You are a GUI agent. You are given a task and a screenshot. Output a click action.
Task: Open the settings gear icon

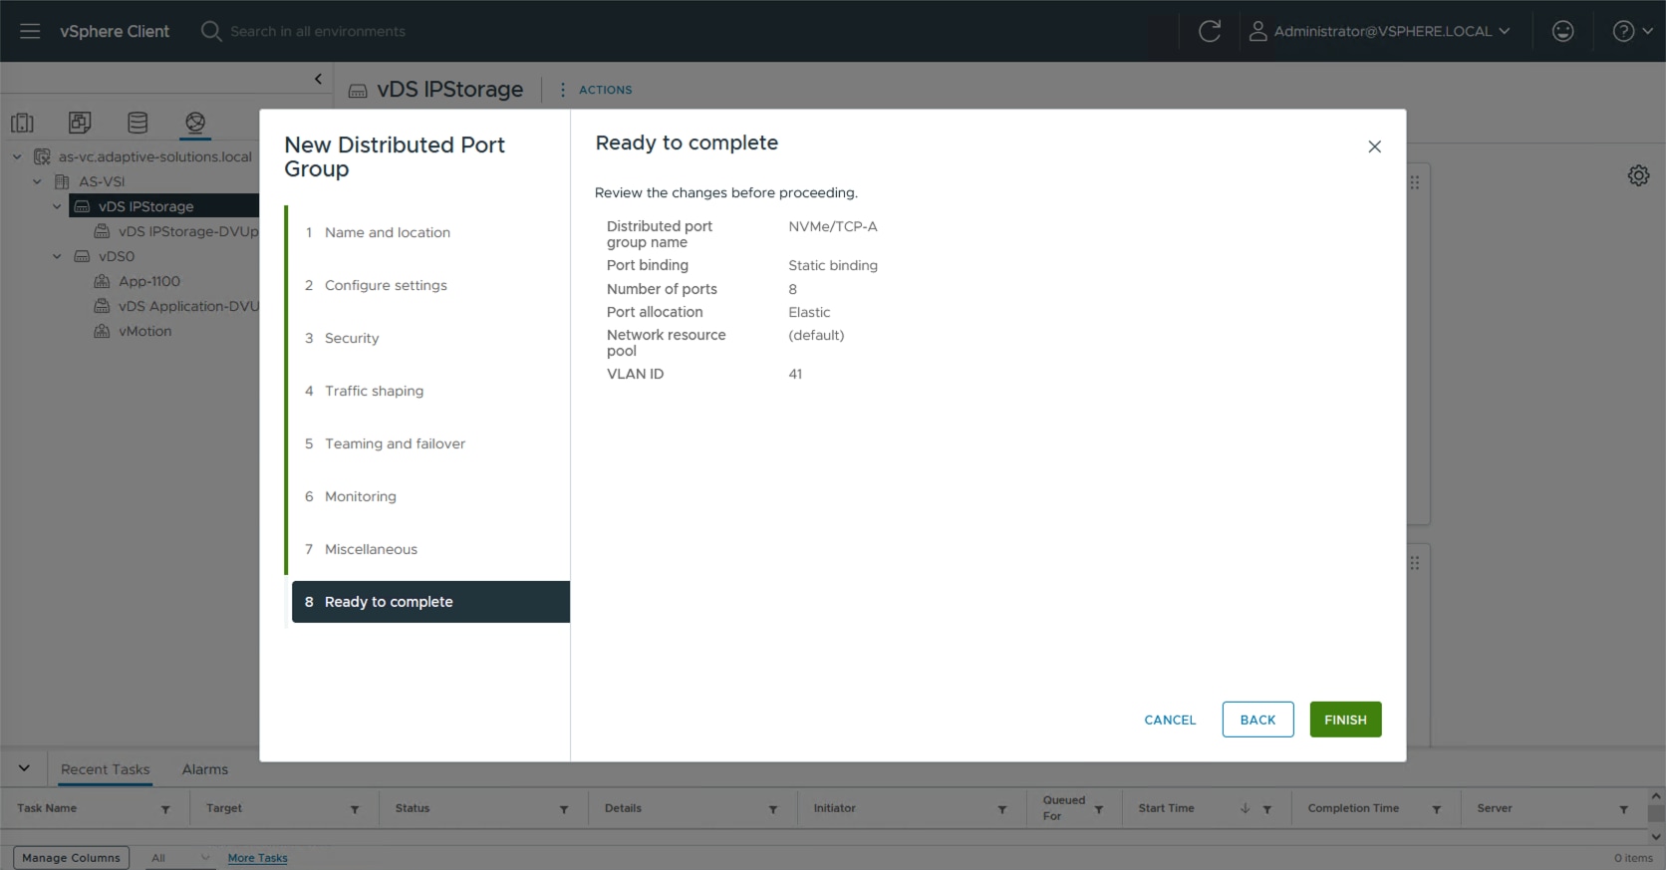tap(1638, 175)
